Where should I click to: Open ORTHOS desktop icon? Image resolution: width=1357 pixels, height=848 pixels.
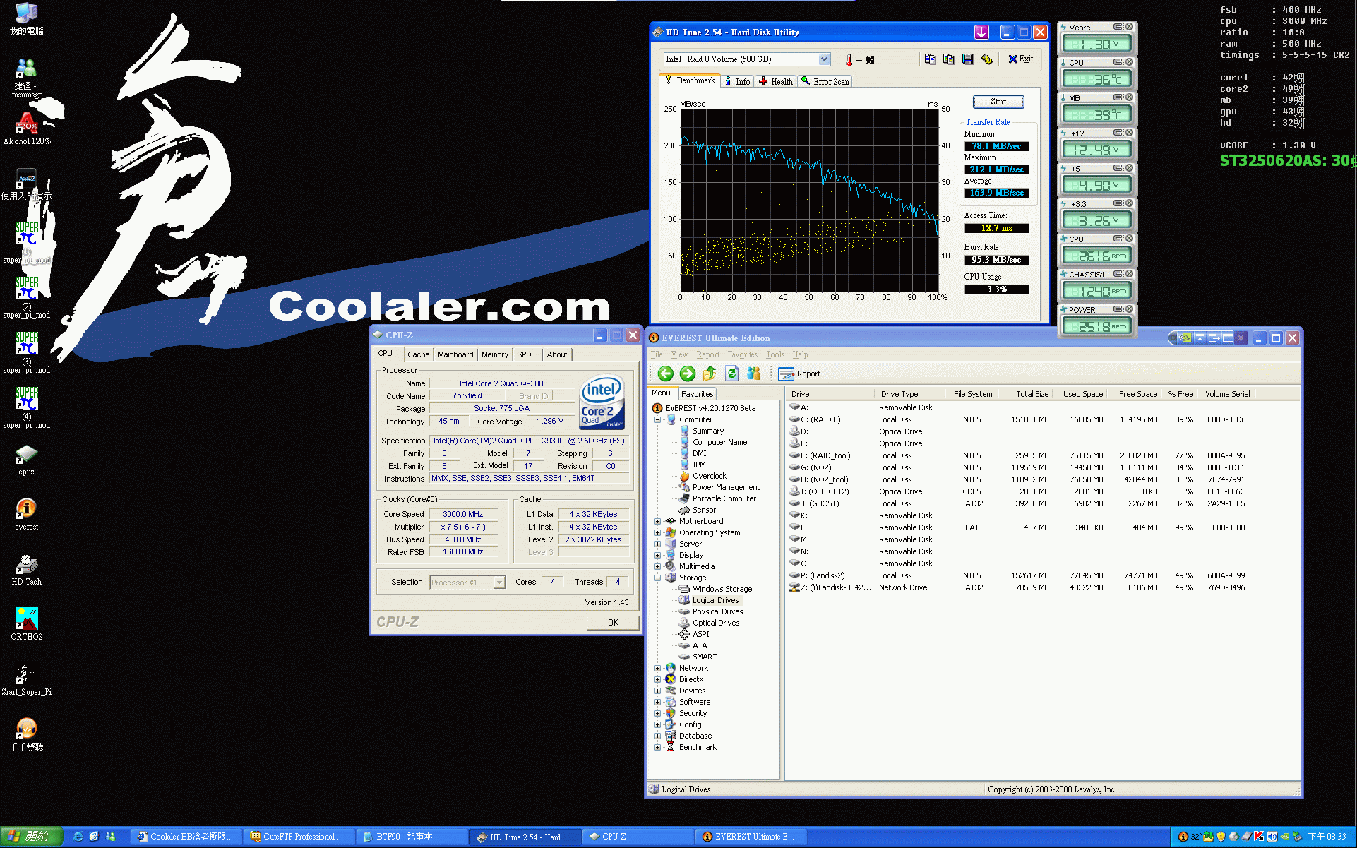pyautogui.click(x=26, y=623)
